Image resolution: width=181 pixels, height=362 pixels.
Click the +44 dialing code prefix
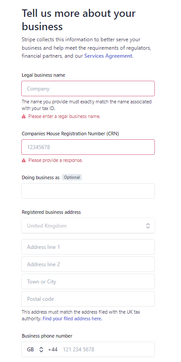pos(53,349)
